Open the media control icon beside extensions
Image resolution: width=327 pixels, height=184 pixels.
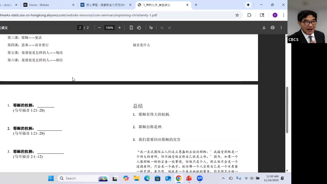(x=262, y=15)
